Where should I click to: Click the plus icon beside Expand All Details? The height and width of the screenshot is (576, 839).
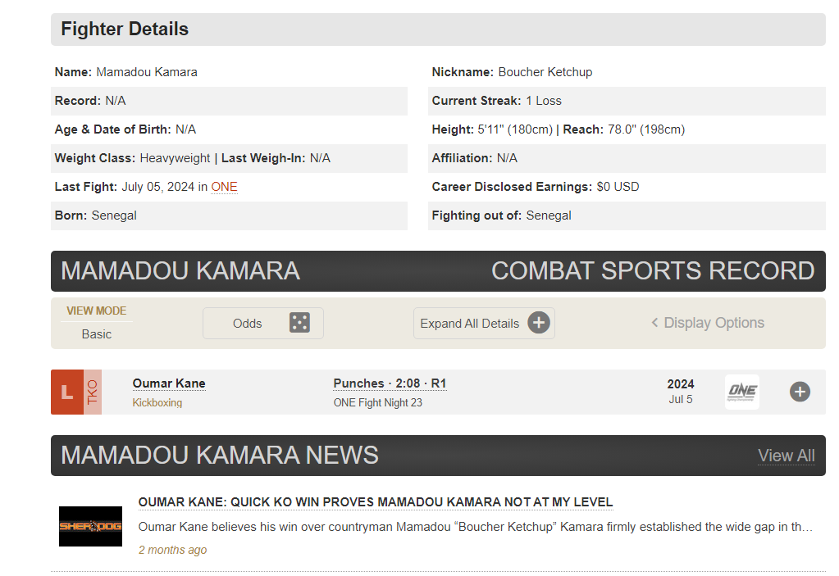tap(539, 323)
